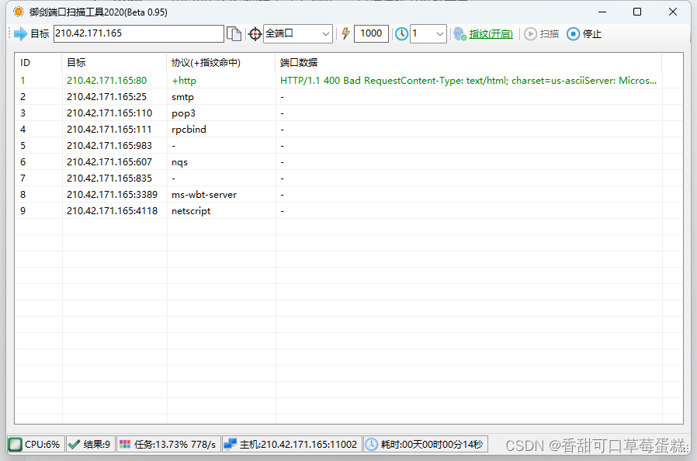The image size is (697, 461).
Task: Click the 任务:13.73% 778/s status entry
Action: tap(168, 444)
